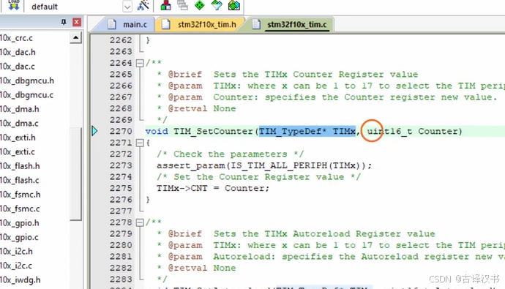This screenshot has height=289, width=505.
Task: Click Select Software Packs funnel icon
Action: pos(217,5)
